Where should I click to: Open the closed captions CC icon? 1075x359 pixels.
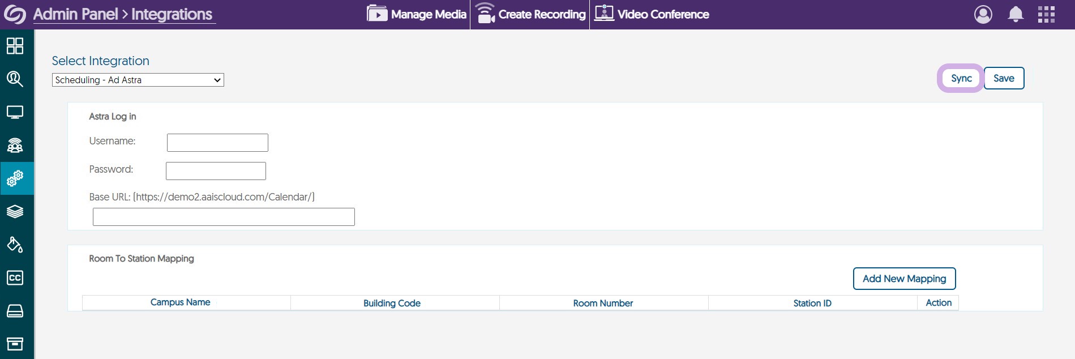pyautogui.click(x=15, y=278)
